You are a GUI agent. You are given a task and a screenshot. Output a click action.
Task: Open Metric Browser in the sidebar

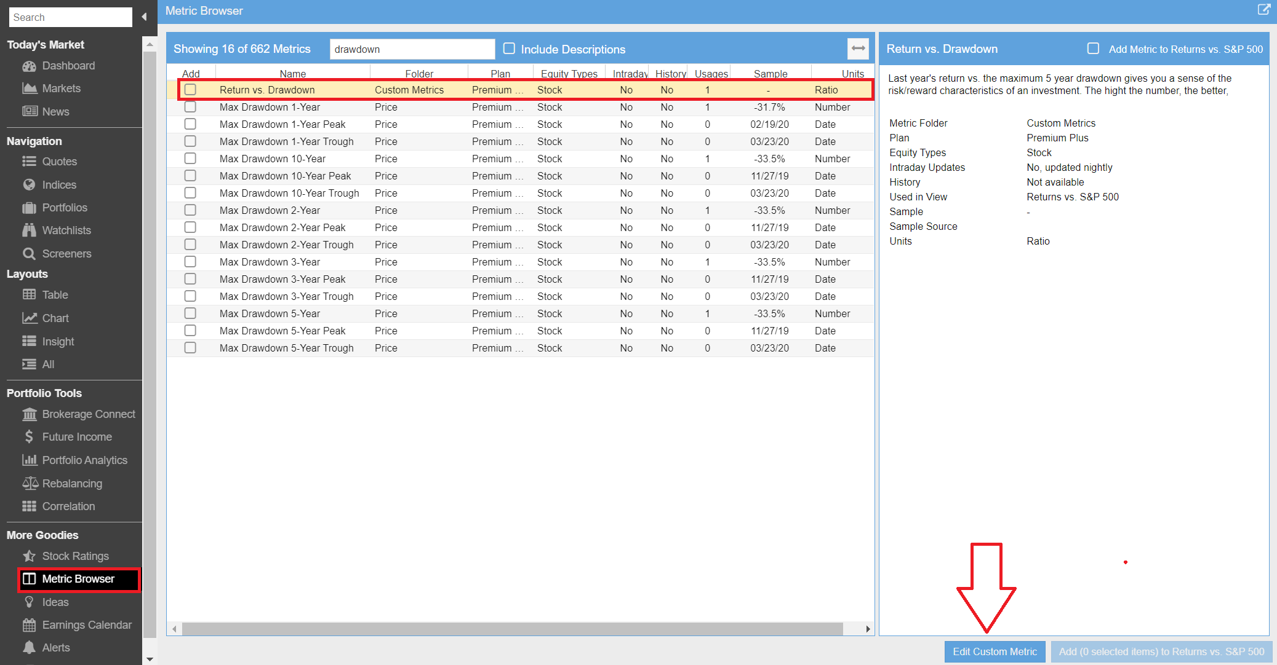[79, 579]
